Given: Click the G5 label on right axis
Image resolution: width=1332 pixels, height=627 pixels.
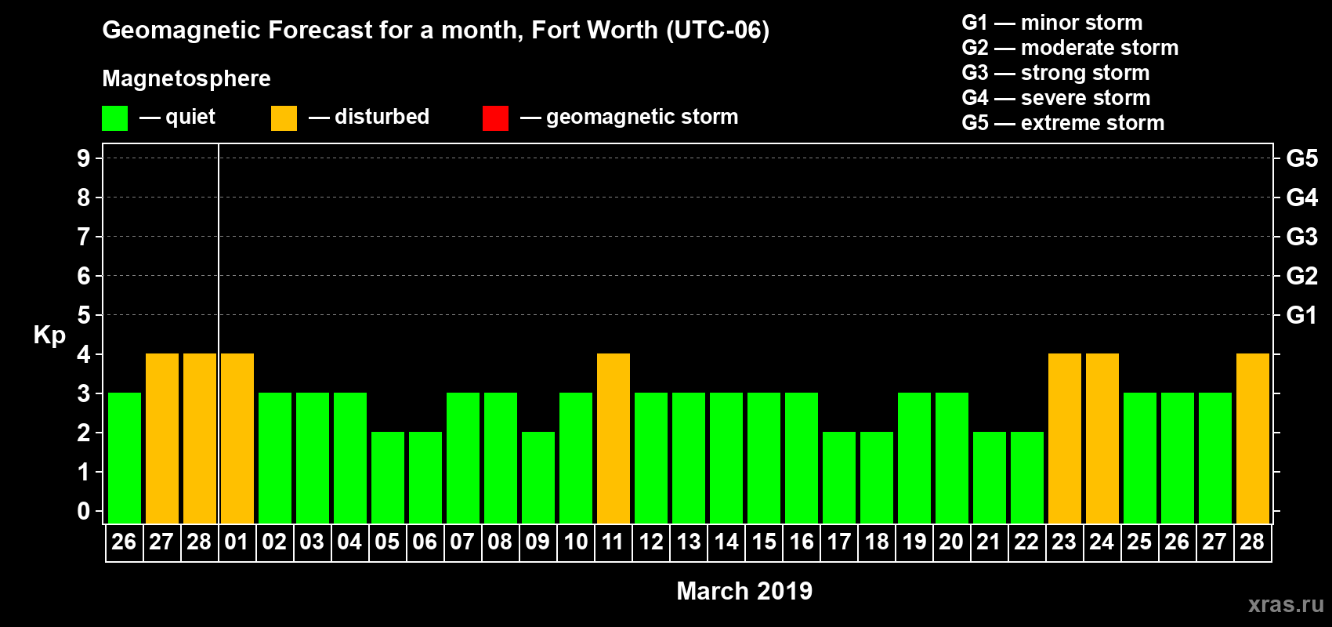Looking at the screenshot, I should pyautogui.click(x=1301, y=158).
